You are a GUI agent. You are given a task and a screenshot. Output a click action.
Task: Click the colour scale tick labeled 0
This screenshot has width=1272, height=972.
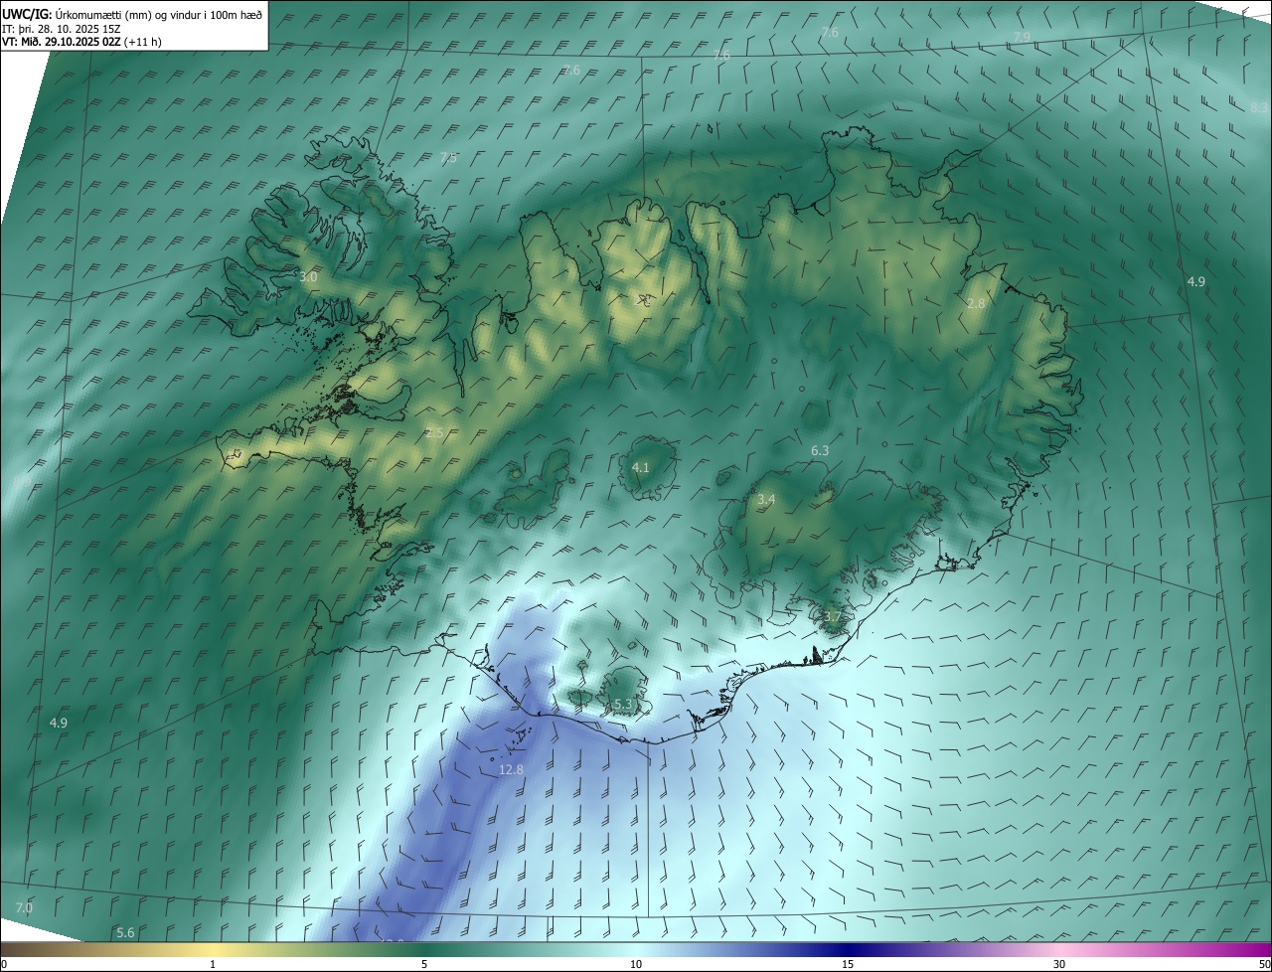coord(3,964)
